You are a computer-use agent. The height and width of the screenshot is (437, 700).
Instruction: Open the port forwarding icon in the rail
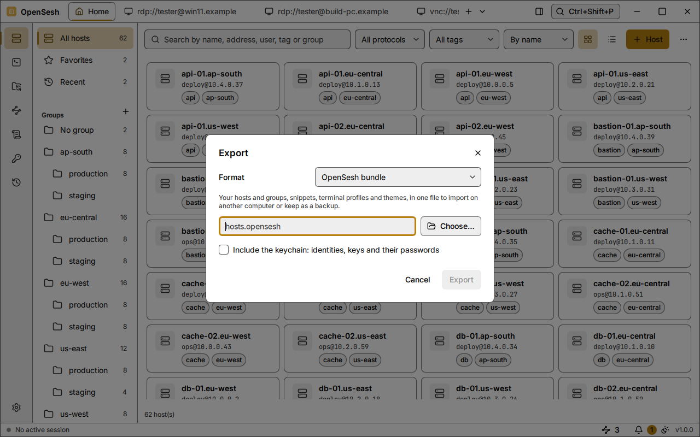(16, 110)
